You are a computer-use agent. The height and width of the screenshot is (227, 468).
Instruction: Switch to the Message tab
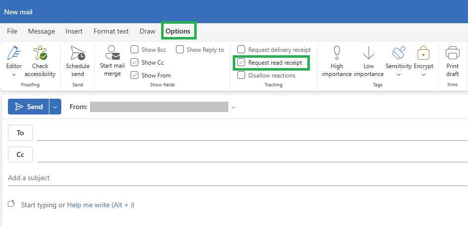click(42, 31)
